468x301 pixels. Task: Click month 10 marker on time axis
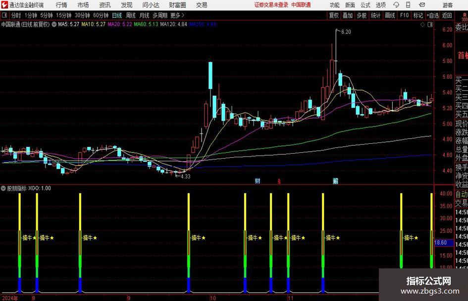pos(212,298)
